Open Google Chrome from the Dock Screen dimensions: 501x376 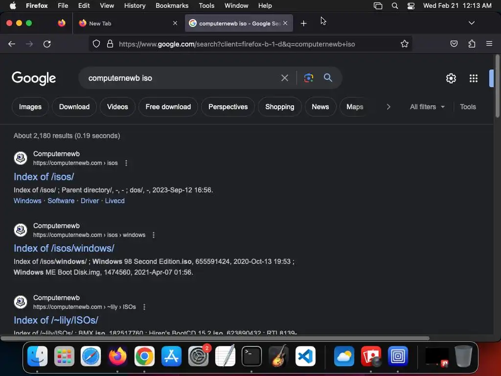[144, 356]
